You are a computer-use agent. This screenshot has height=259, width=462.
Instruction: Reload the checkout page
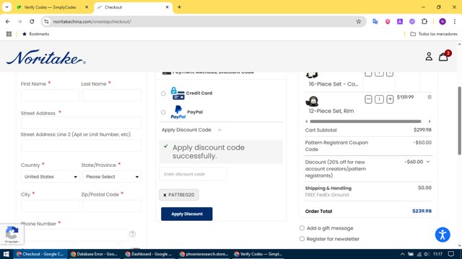pos(32,22)
